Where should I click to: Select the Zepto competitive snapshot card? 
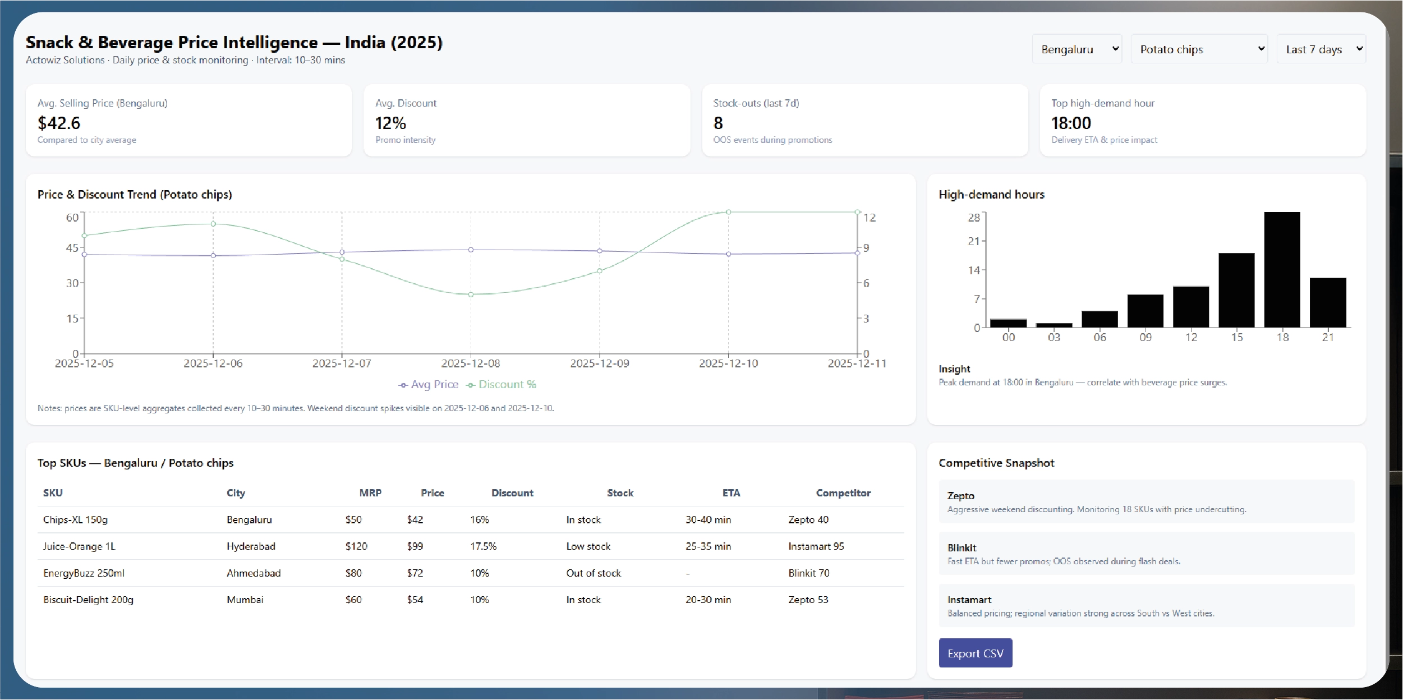click(x=1146, y=502)
